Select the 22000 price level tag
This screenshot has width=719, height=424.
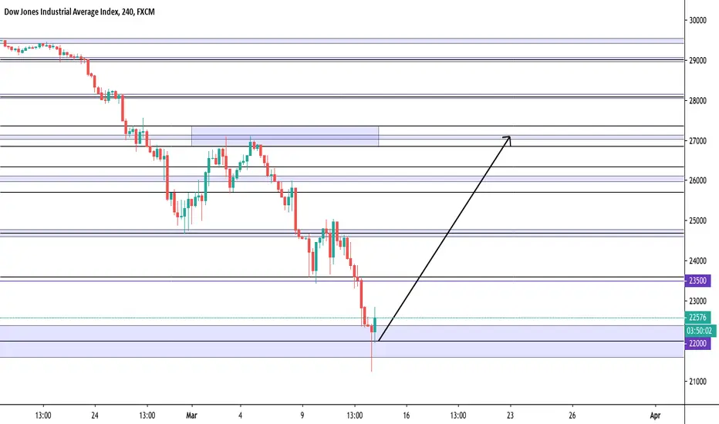tap(697, 343)
